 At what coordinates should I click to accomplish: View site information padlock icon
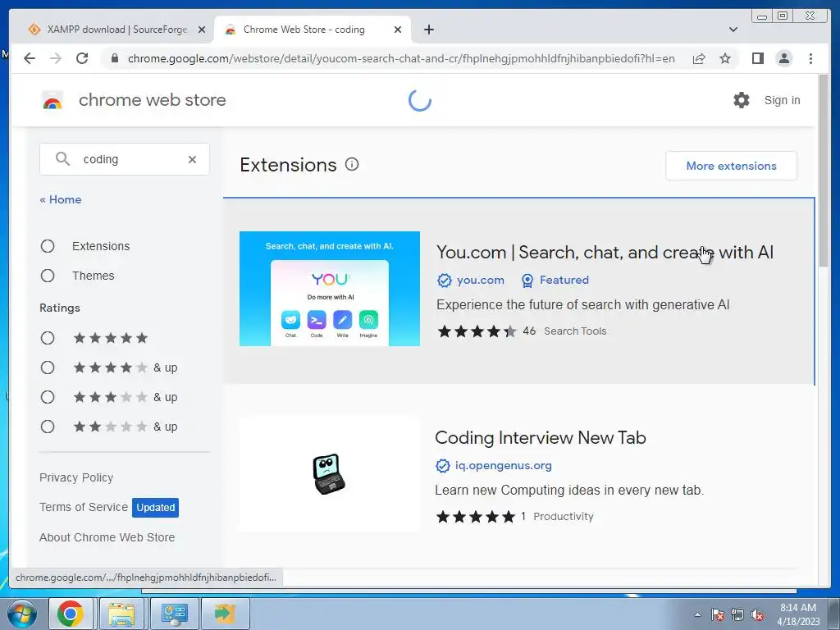(x=115, y=58)
